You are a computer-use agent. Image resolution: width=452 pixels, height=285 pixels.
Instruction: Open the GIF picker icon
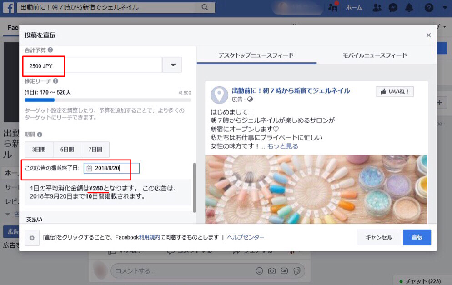(285, 270)
